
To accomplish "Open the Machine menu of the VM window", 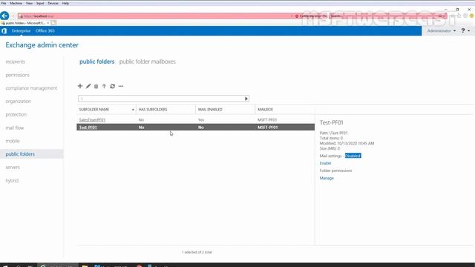I will pyautogui.click(x=16, y=3).
